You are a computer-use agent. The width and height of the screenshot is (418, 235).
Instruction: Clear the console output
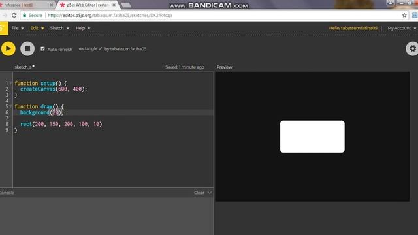tap(199, 193)
